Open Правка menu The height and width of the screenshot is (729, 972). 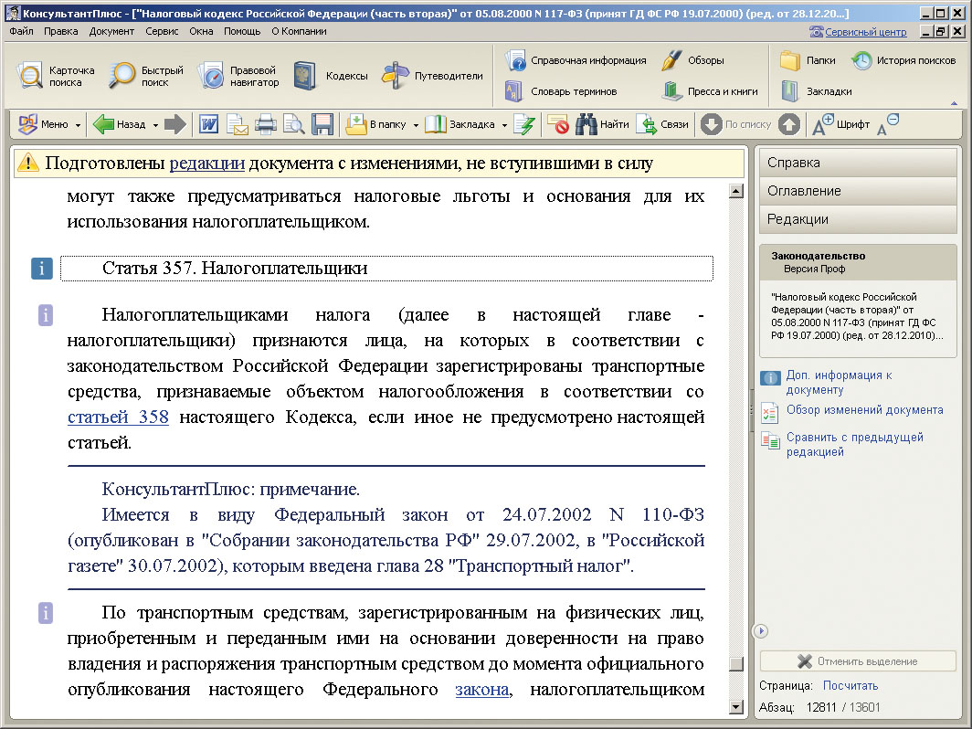point(60,31)
